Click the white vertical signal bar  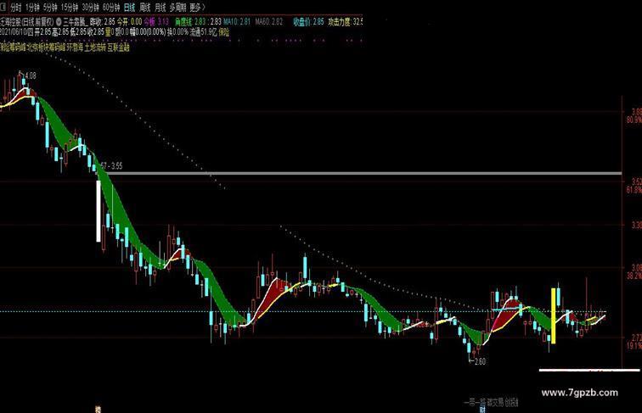coord(99,211)
